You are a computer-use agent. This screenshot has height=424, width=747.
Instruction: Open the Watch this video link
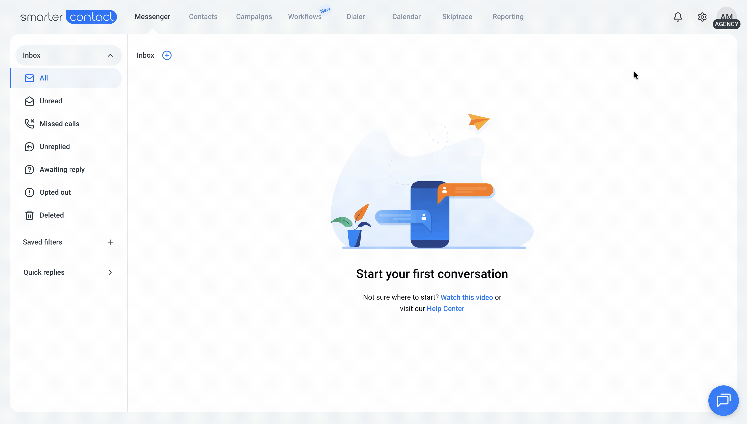[x=466, y=297]
